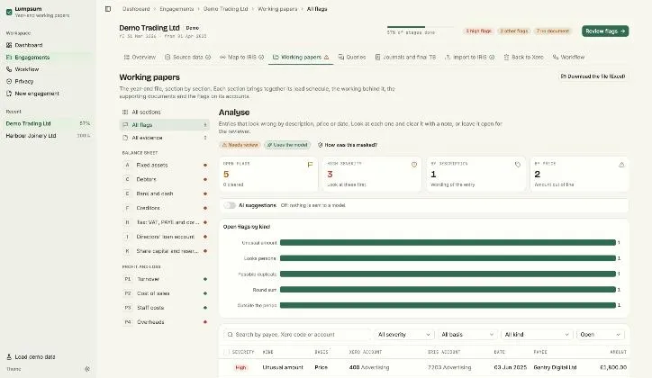Click the clock icon on High Severity card
This screenshot has height=378, width=652.
point(414,165)
